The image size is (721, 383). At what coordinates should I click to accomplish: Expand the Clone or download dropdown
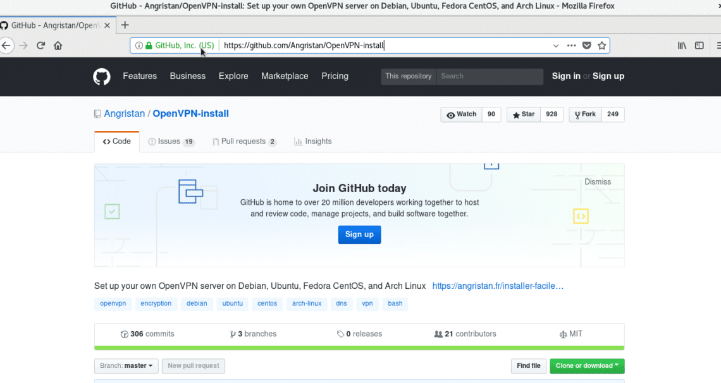587,366
